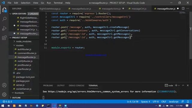Open the Go menu
This screenshot has width=192, height=108.
point(42,3)
